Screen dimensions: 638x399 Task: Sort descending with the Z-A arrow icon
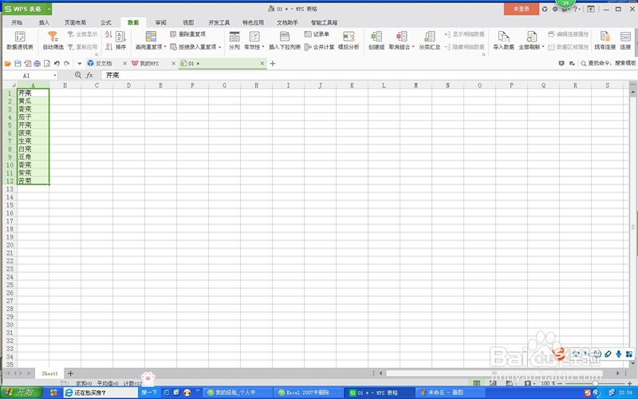coord(108,47)
